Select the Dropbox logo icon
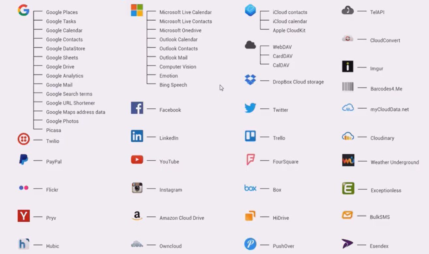429x254 pixels. click(x=250, y=80)
